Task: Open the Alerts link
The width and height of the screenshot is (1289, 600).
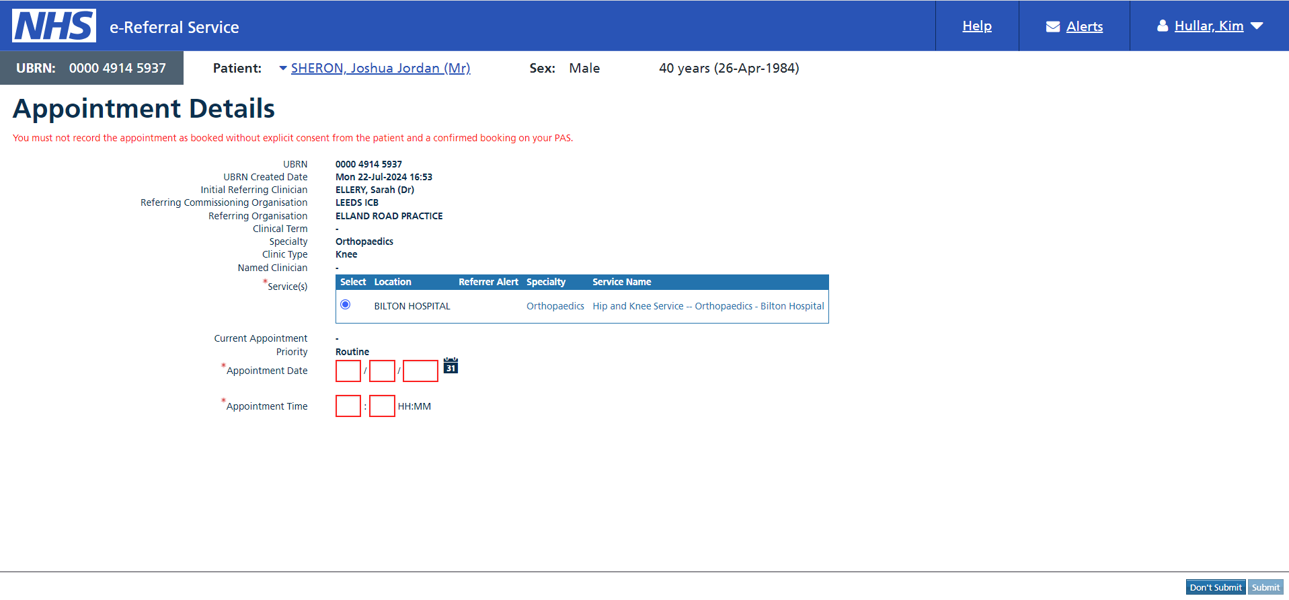Action: (x=1085, y=26)
